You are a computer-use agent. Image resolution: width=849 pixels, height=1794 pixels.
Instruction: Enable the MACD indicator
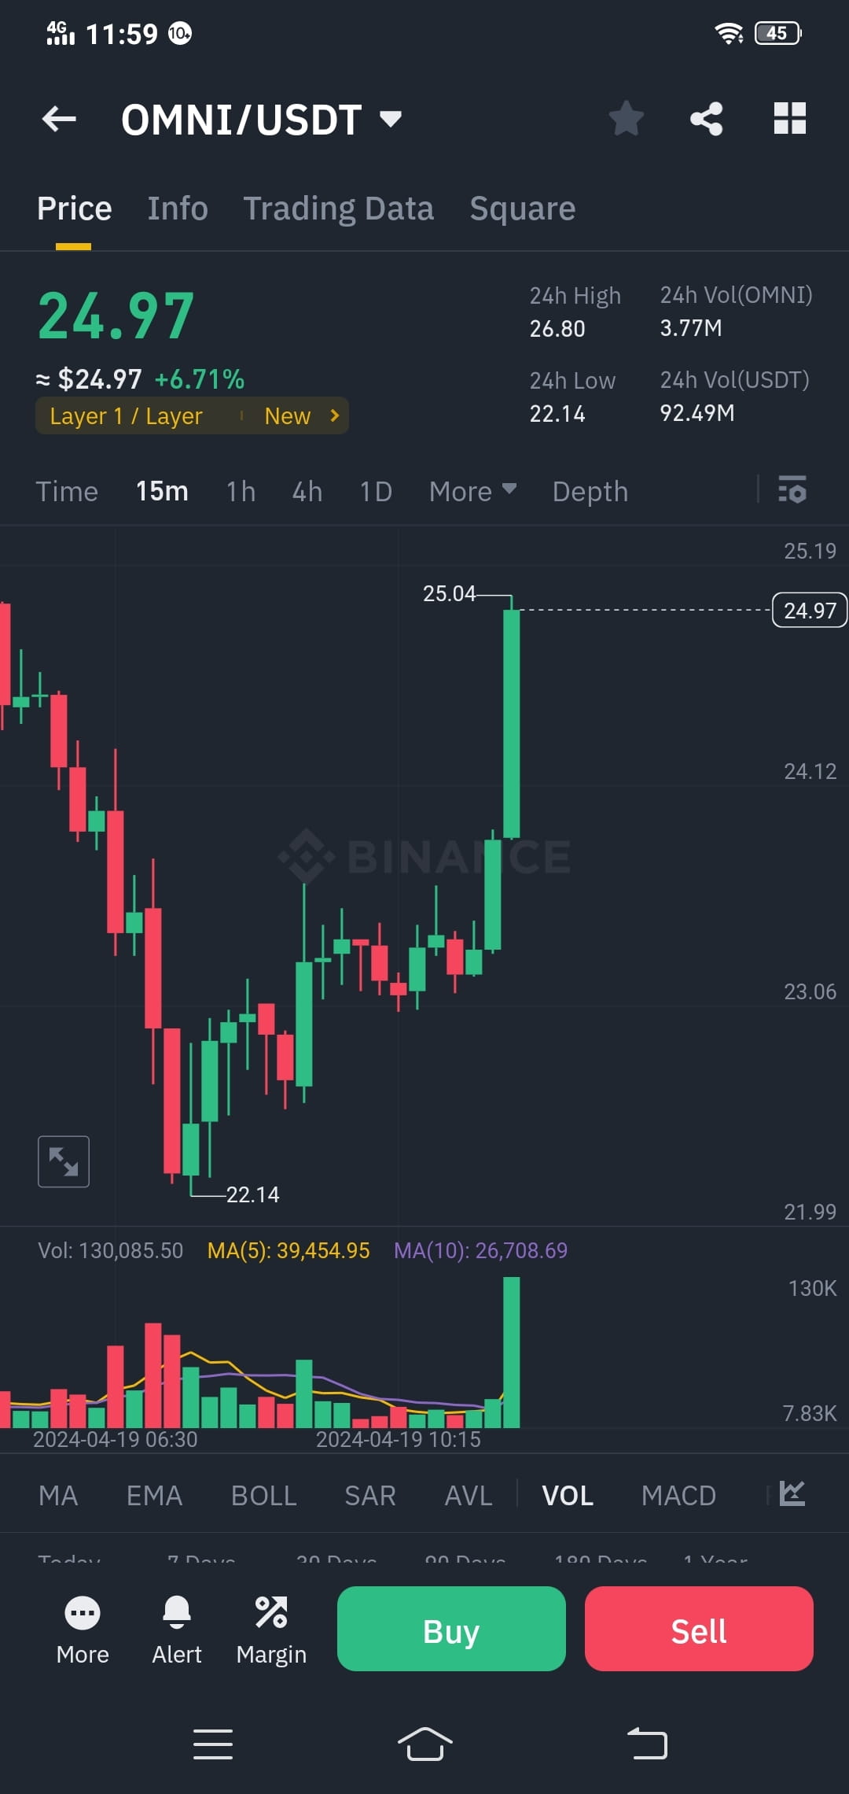tap(678, 1494)
